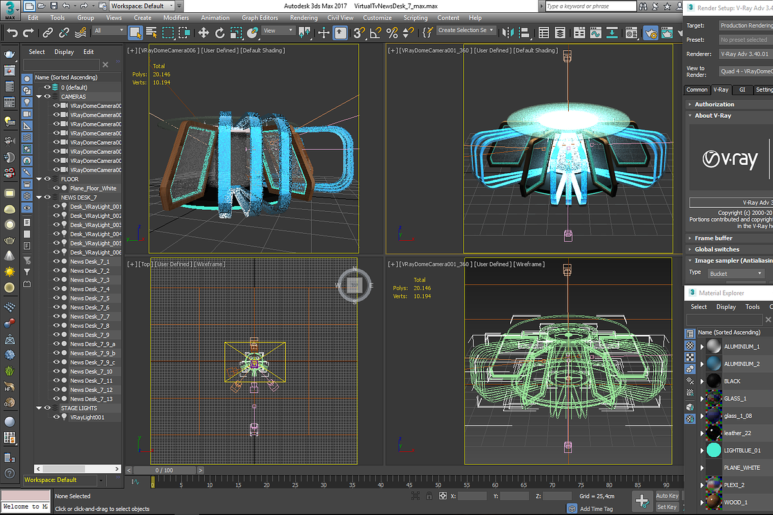Open the Create Selection Set dropdown
Screen dimensions: 773x515
click(x=466, y=30)
